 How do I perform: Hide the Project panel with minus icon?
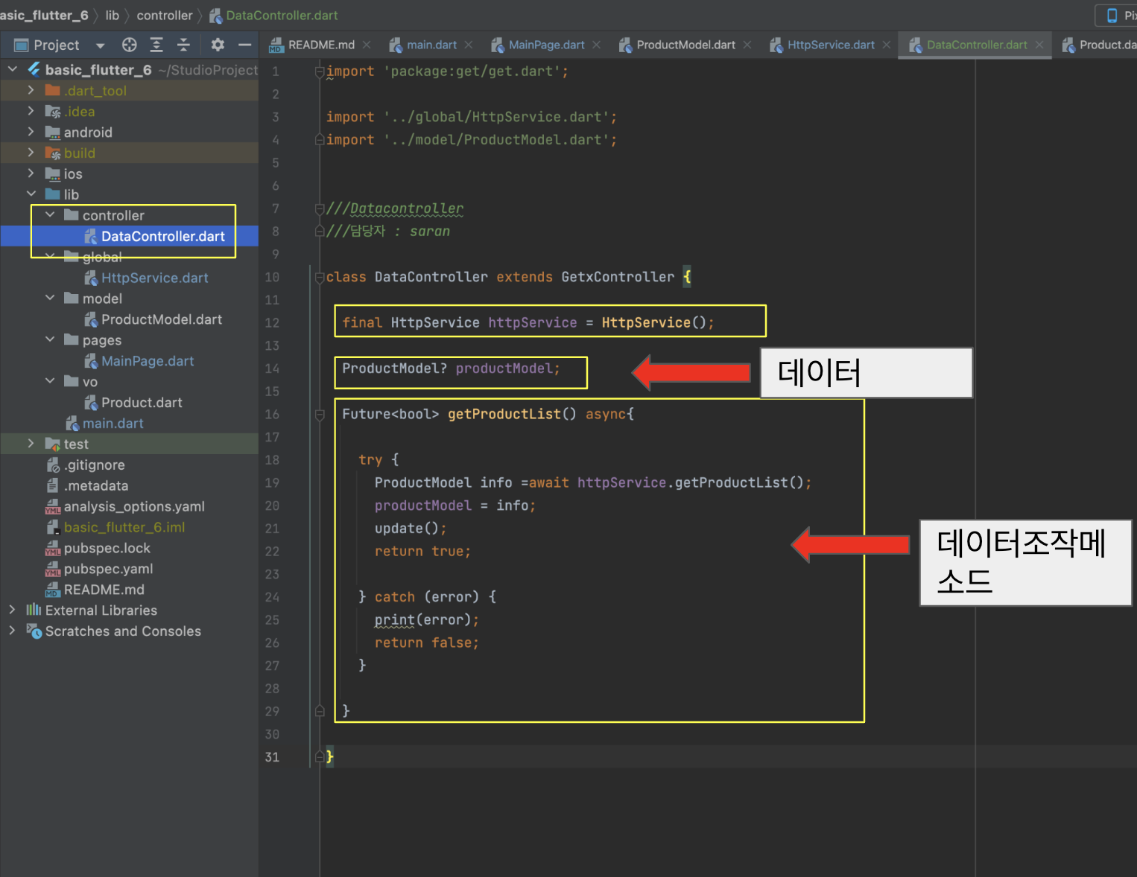coord(244,45)
